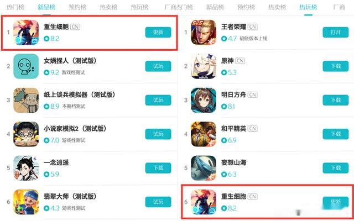Click 下载 button for 一念逍遥
The image size is (354, 221).
coord(158,168)
